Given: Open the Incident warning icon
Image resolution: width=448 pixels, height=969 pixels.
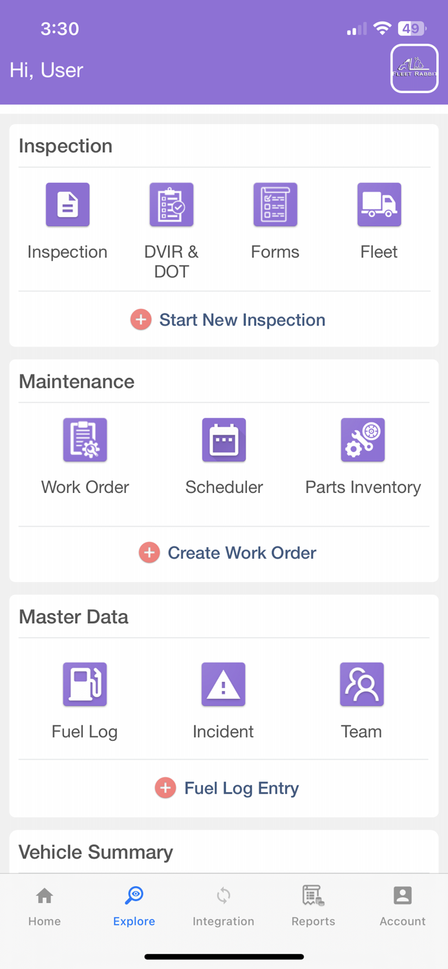Looking at the screenshot, I should point(224,683).
